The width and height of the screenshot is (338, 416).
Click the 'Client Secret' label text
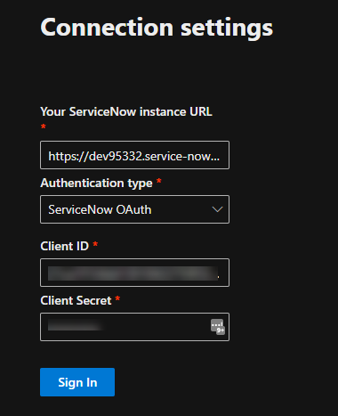[x=76, y=300]
